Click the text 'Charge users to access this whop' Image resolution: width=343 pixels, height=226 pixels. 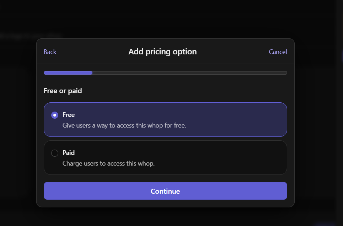108,163
